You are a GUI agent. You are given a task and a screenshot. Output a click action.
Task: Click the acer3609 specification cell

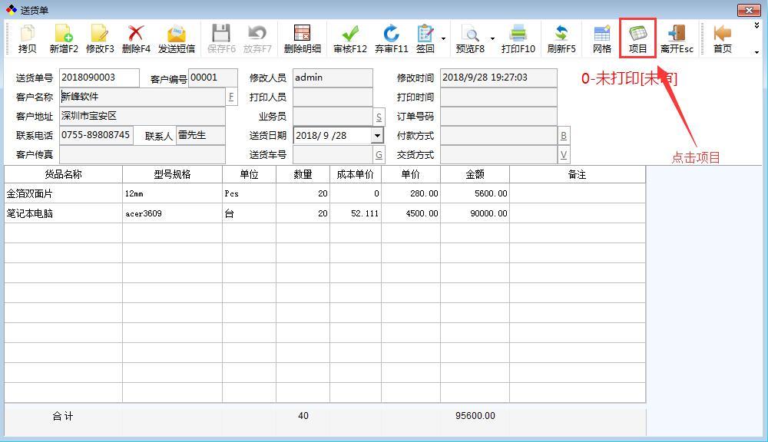pos(172,213)
